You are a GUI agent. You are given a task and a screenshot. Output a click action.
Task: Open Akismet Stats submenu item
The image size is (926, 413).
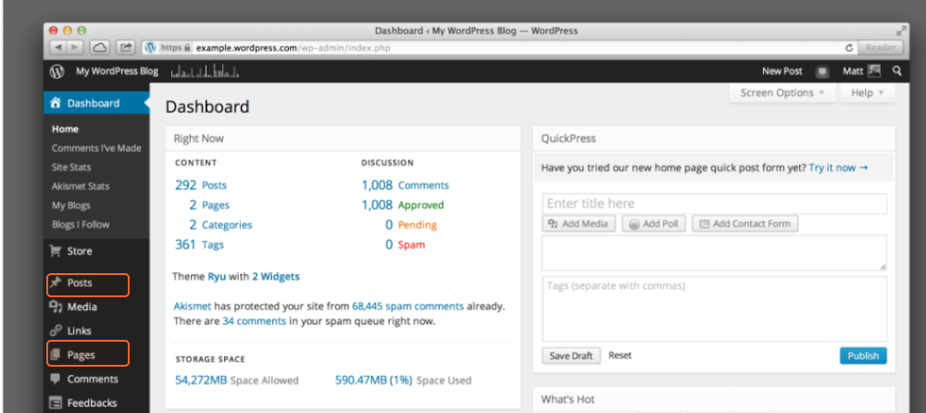[81, 186]
